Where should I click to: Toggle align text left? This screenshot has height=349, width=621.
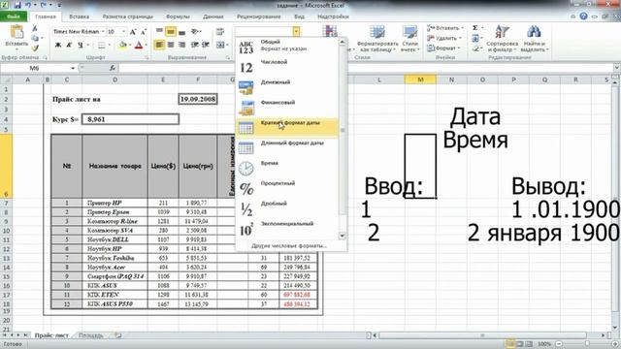coord(159,46)
